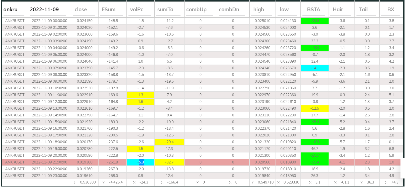Click the sumTa total -166.4

tap(169, 182)
